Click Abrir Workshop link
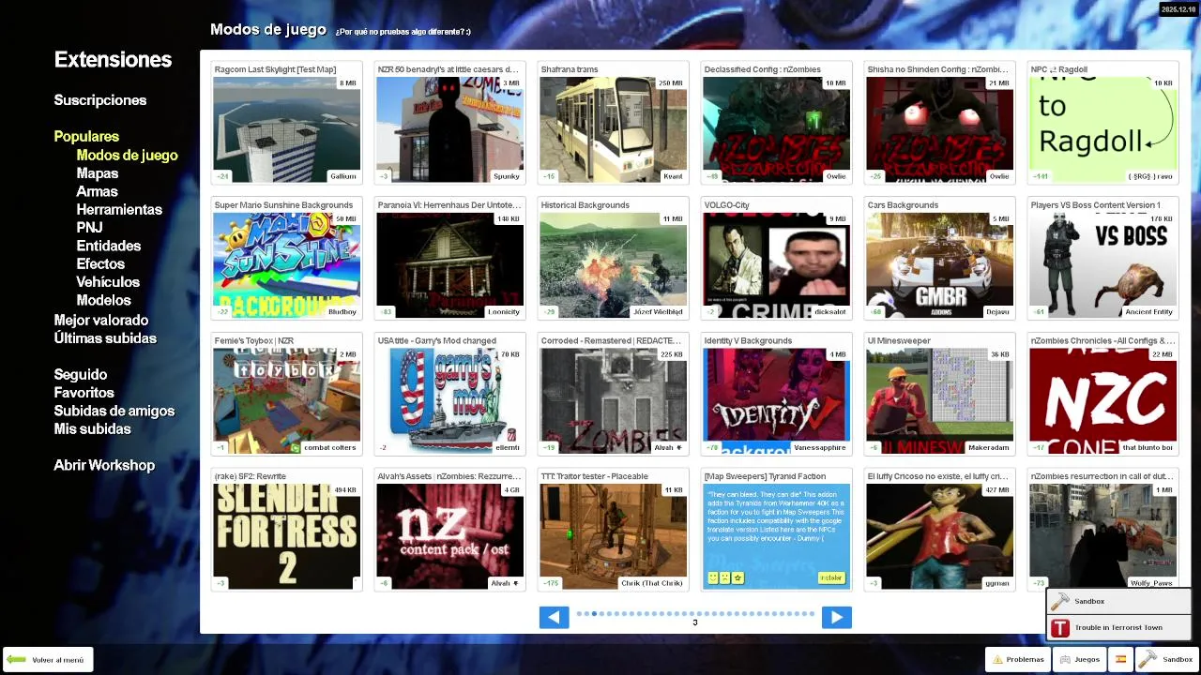Image resolution: width=1201 pixels, height=675 pixels. tap(104, 465)
